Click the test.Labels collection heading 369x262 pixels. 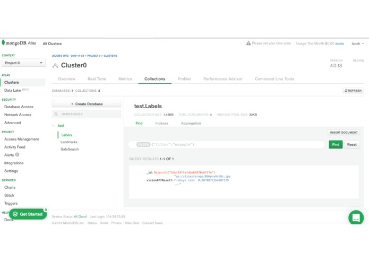(148, 106)
